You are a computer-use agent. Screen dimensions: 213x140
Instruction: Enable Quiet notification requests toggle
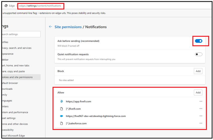[199, 54]
